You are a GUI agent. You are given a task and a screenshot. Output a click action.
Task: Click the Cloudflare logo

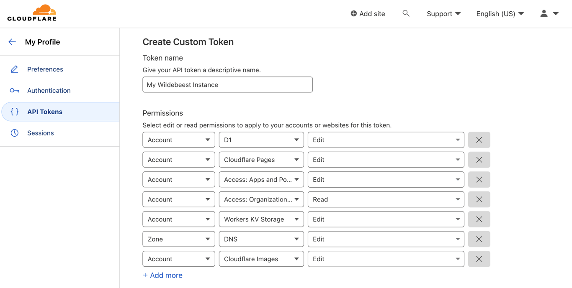tap(32, 13)
